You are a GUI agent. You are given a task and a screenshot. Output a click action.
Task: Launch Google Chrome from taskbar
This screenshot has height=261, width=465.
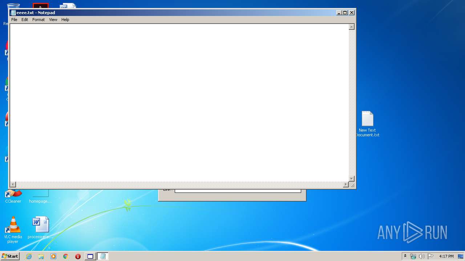pyautogui.click(x=66, y=256)
